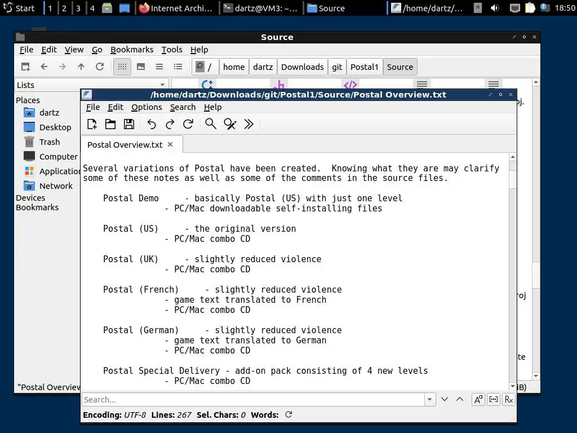Image resolution: width=577 pixels, height=433 pixels.
Task: Click the root slash path button
Action: tap(205, 67)
